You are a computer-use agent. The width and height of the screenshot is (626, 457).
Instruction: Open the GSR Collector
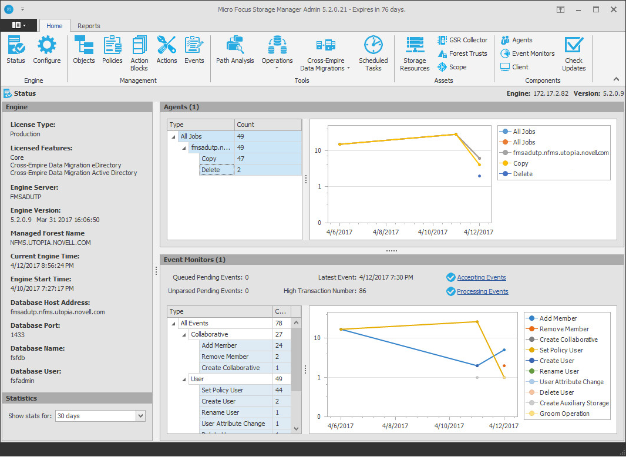click(x=462, y=40)
